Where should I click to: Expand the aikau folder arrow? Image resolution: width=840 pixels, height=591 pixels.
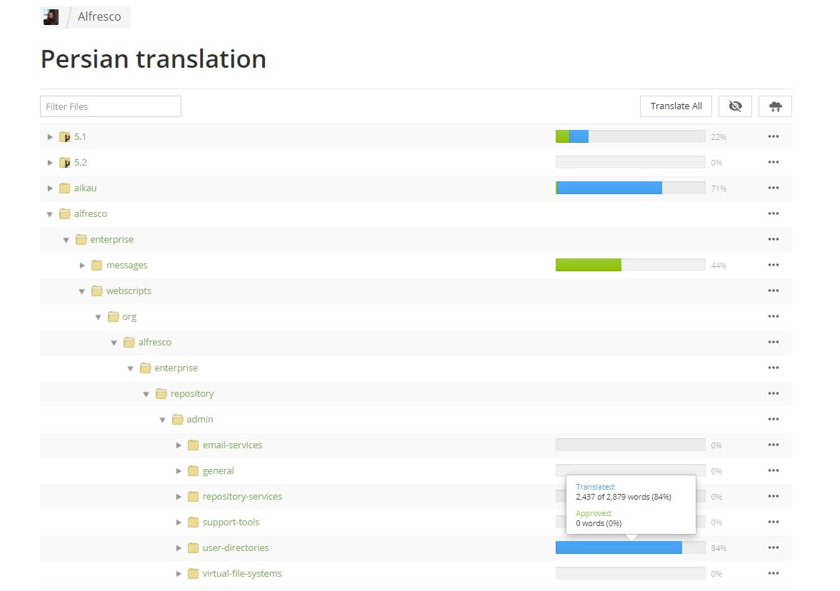50,188
